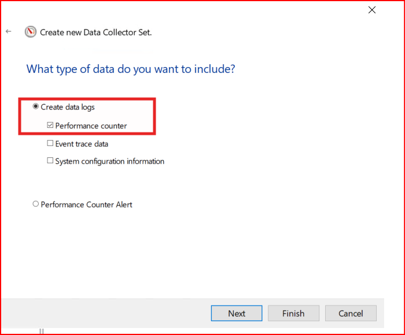
Task: Click the 'Performance counter' label text
Action: click(x=91, y=126)
